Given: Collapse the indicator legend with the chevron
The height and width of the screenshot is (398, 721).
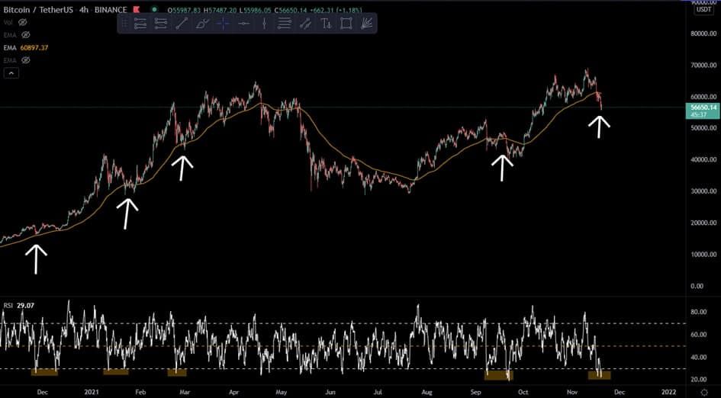Looking at the screenshot, I should coord(11,72).
